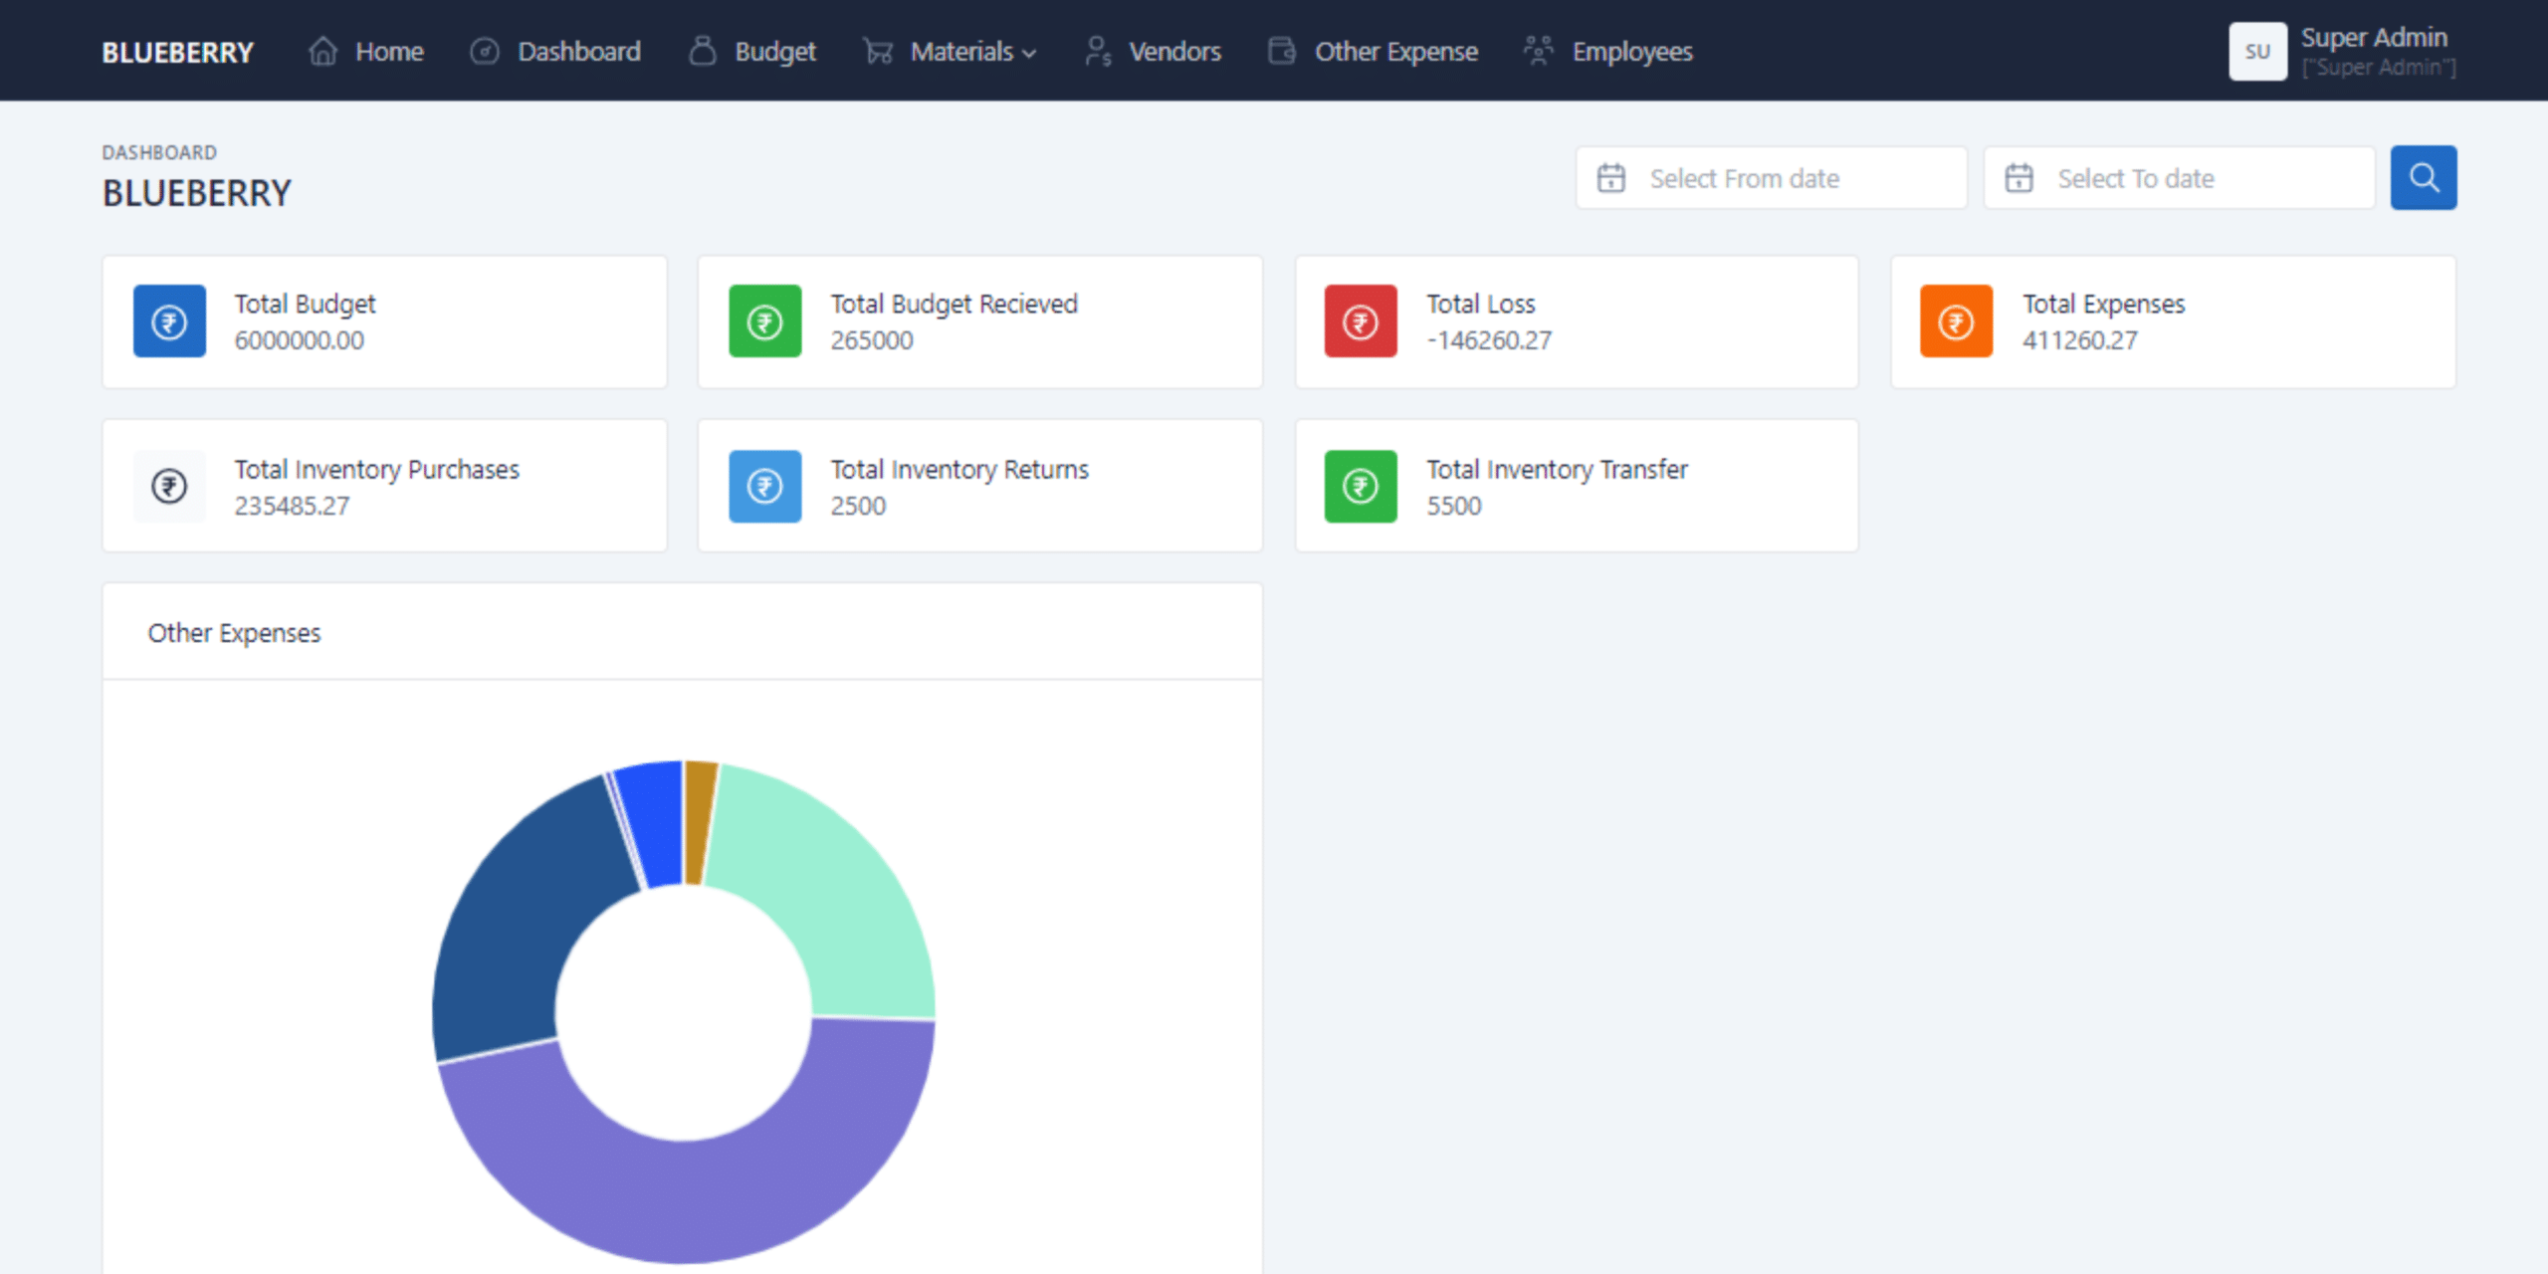The width and height of the screenshot is (2548, 1274).
Task: Click the Dashboard gauge icon
Action: [x=485, y=51]
